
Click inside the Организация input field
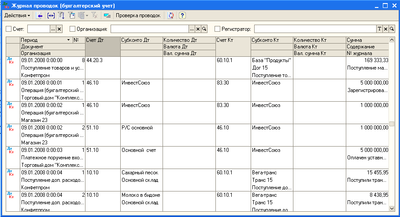pyautogui.click(x=149, y=29)
